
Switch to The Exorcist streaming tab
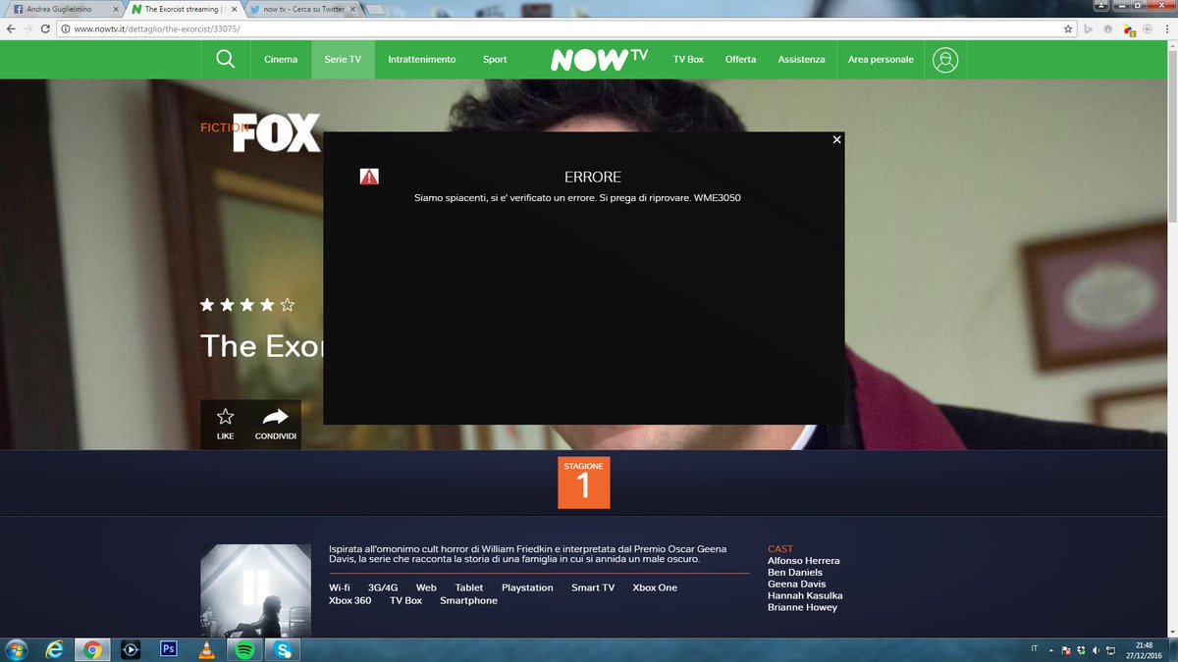[x=185, y=9]
